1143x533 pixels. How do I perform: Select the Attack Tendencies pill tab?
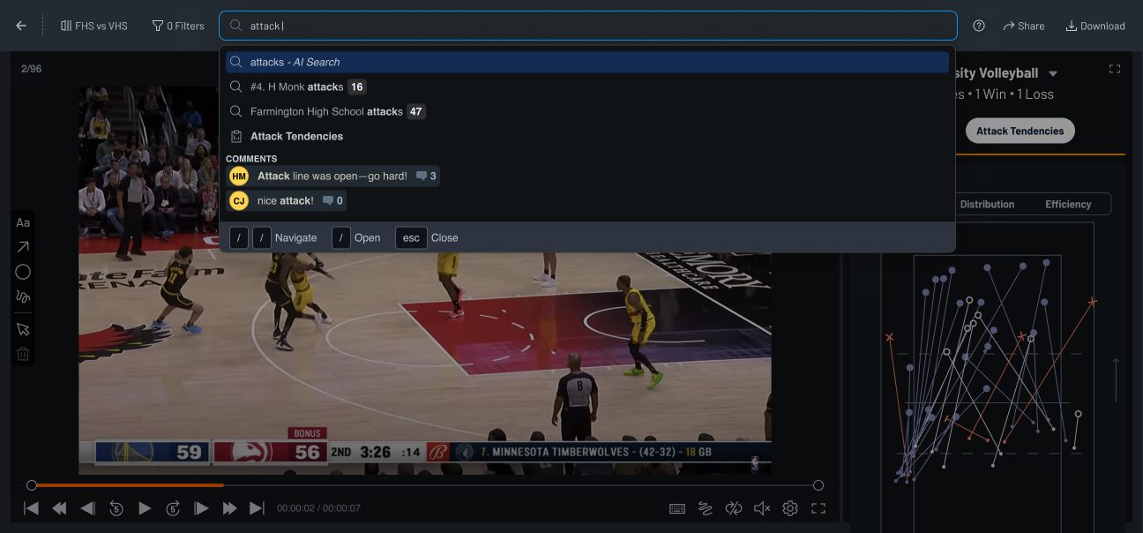[x=1020, y=131]
